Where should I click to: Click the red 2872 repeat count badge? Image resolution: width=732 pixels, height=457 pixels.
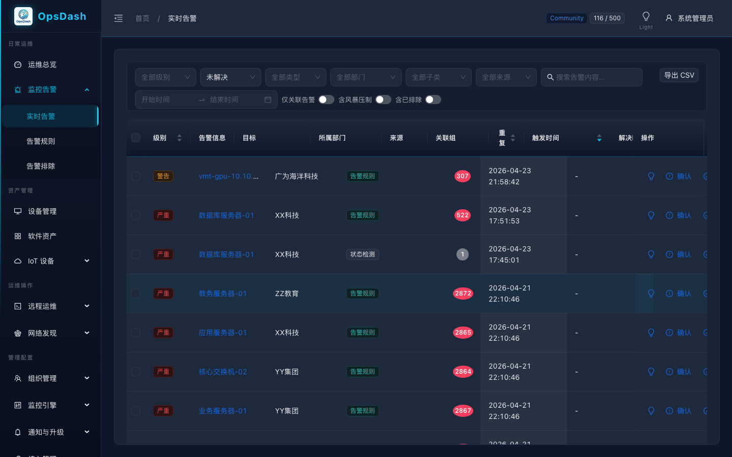[463, 293]
